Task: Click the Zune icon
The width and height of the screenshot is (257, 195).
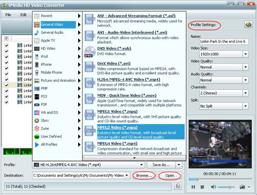Action: click(36, 129)
